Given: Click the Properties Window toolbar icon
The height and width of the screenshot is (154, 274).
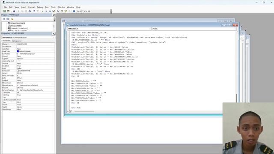Looking at the screenshot, I should click(x=62, y=11).
